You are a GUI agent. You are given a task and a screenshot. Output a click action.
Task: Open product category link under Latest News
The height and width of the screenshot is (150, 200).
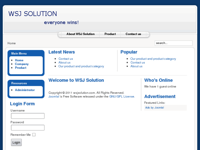coord(81,66)
